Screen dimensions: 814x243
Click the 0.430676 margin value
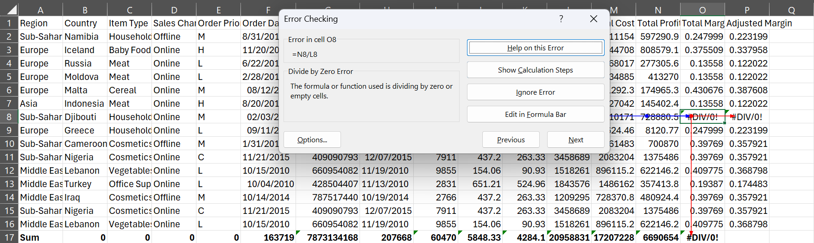(702, 90)
